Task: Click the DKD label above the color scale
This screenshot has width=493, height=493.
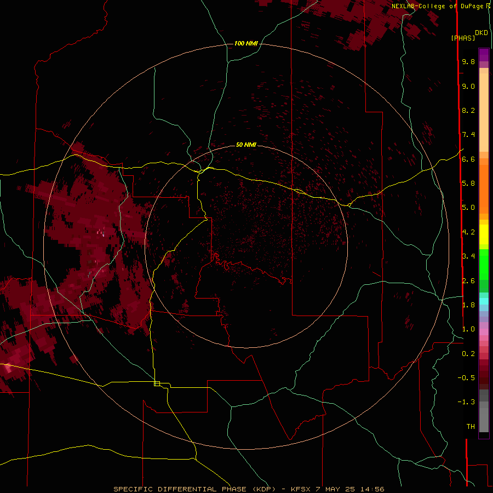Action: click(x=481, y=33)
